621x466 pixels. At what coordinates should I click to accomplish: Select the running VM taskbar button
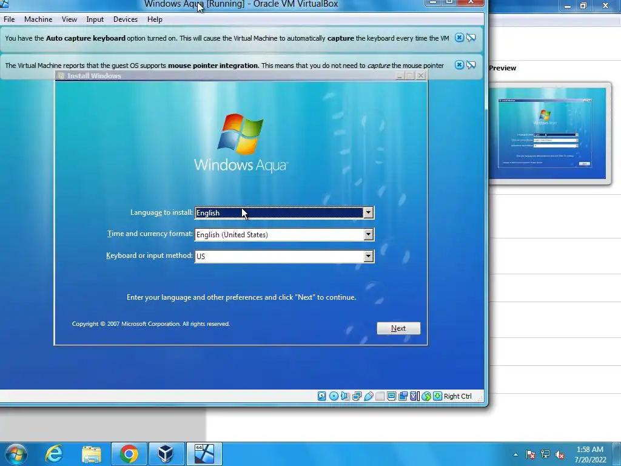pos(204,454)
